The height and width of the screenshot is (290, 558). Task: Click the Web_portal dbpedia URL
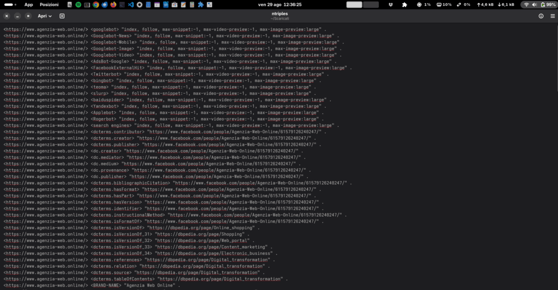202,240
